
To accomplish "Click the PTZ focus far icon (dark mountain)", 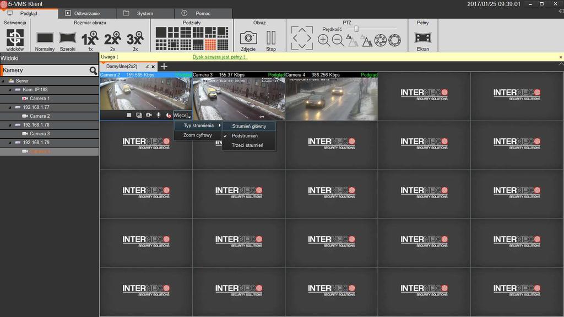I will [x=366, y=41].
